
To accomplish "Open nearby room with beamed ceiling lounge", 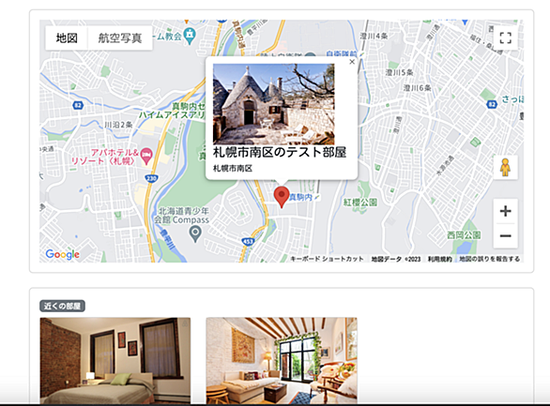I will pos(282,360).
